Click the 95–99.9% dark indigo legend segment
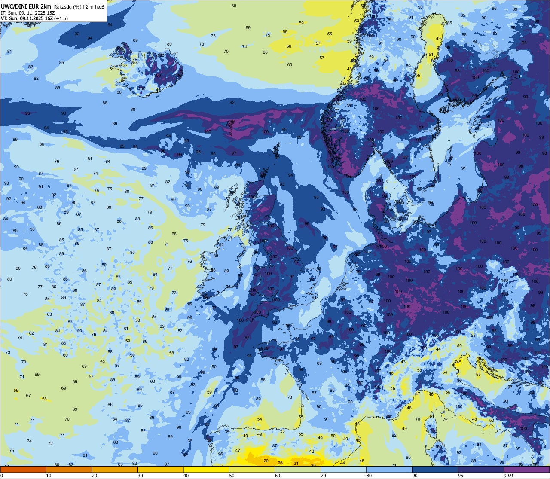550x479 pixels. 481,470
